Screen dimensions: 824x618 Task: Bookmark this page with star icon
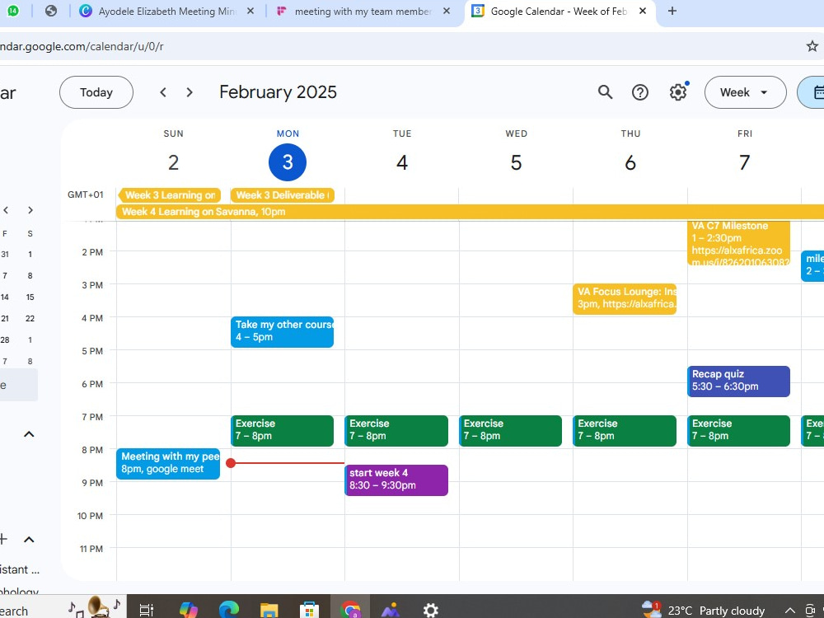coord(812,46)
